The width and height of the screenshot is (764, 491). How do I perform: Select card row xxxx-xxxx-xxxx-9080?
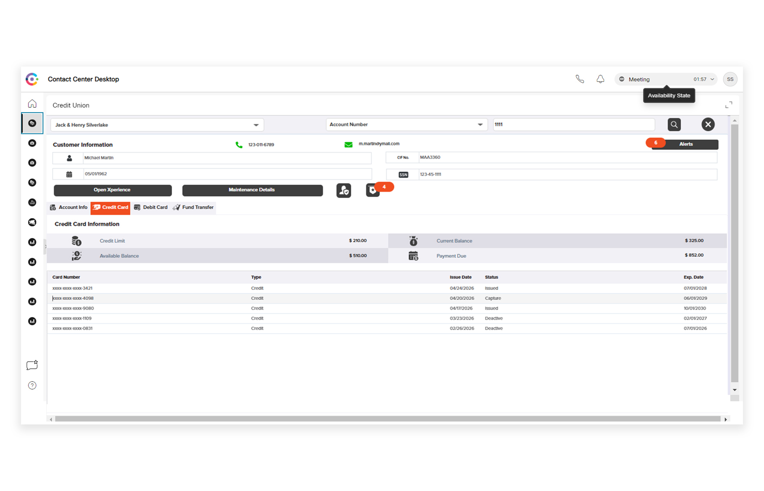pos(387,308)
